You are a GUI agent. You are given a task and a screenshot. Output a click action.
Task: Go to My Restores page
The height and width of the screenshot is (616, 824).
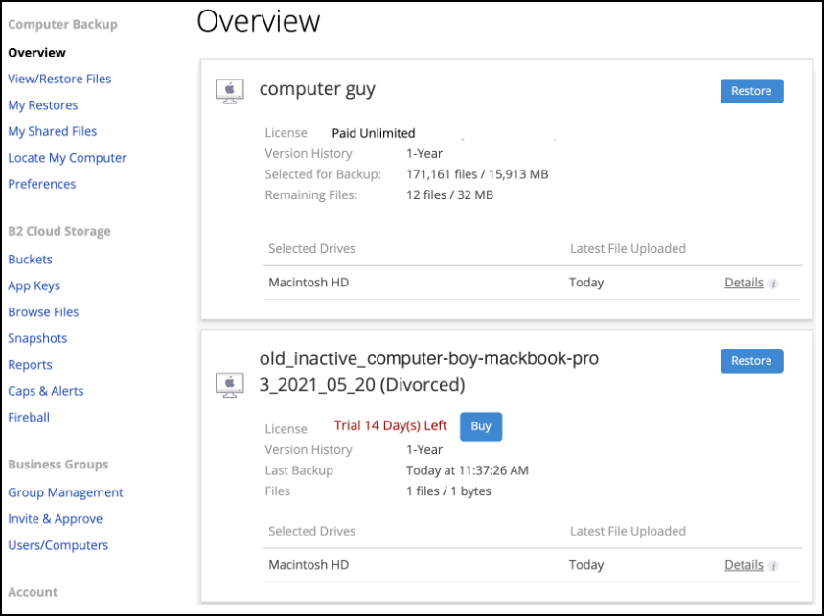[43, 105]
